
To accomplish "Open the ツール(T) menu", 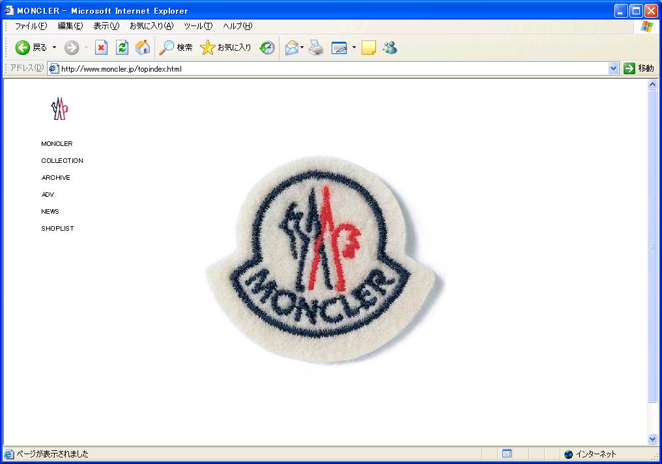I will pos(198,26).
